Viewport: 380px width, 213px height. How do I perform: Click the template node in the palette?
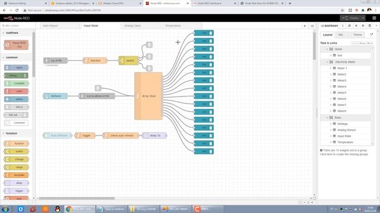point(17,175)
